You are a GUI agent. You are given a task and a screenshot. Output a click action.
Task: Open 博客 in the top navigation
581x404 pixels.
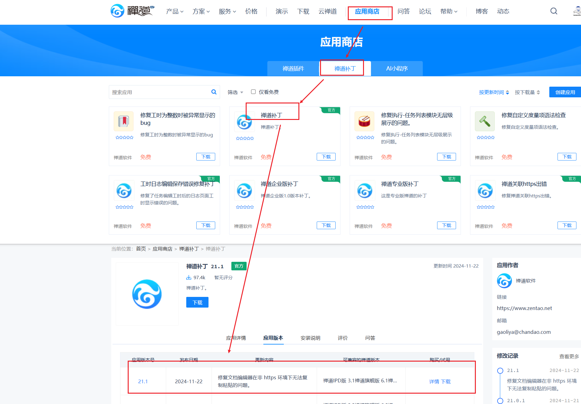(482, 11)
